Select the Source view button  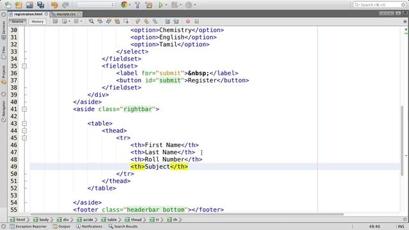pyautogui.click(x=17, y=22)
